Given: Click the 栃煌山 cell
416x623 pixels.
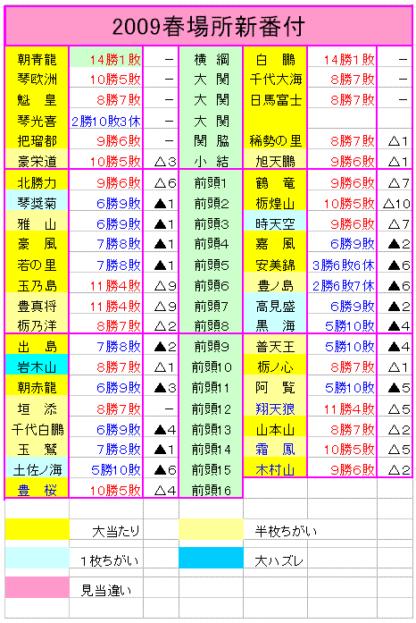Looking at the screenshot, I should (x=275, y=200).
